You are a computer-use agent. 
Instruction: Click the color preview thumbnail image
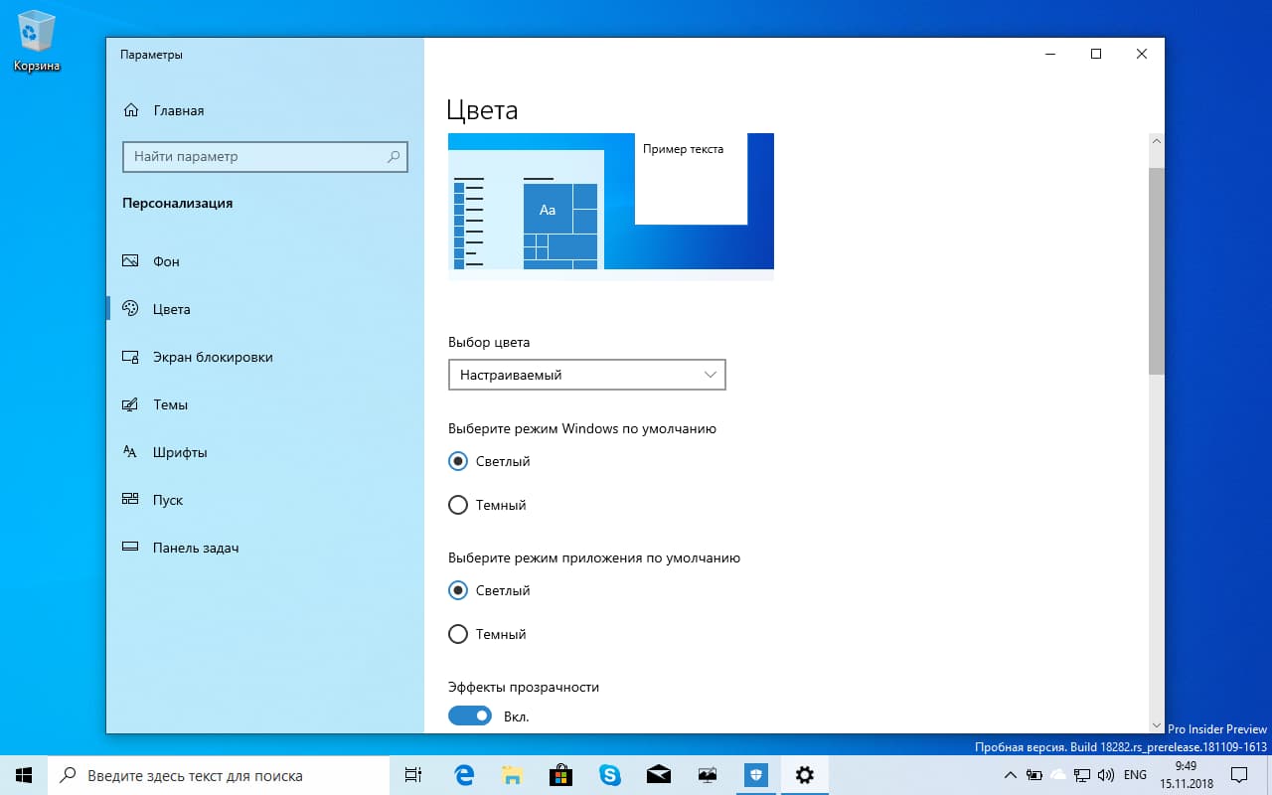(x=611, y=202)
